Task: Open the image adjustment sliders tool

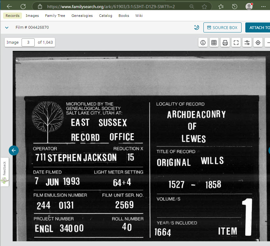Action: coord(247,42)
